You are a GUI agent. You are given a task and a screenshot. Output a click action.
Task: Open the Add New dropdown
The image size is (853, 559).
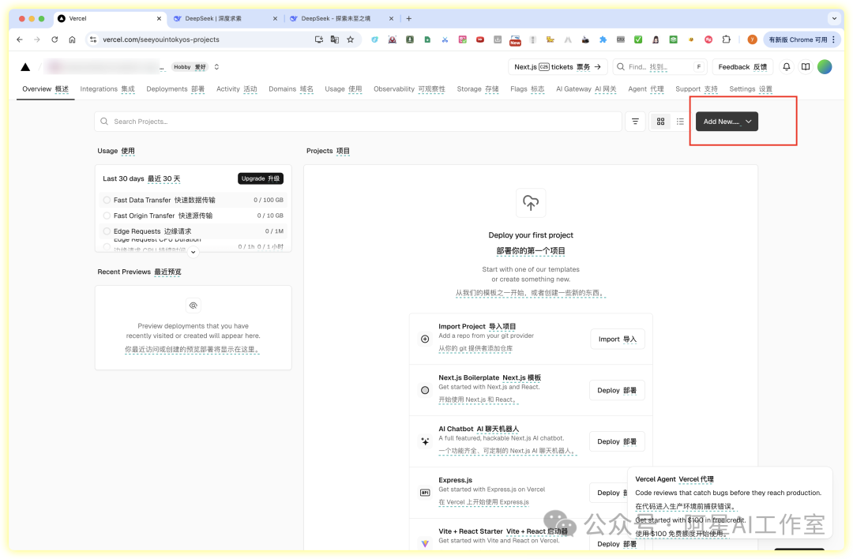(727, 122)
